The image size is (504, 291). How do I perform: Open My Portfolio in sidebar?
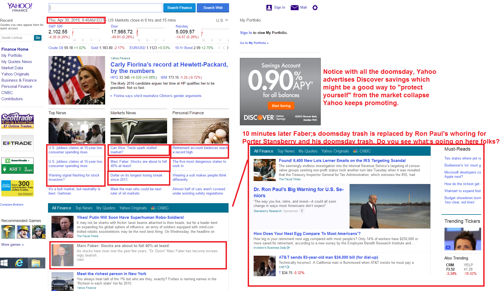tap(12, 56)
